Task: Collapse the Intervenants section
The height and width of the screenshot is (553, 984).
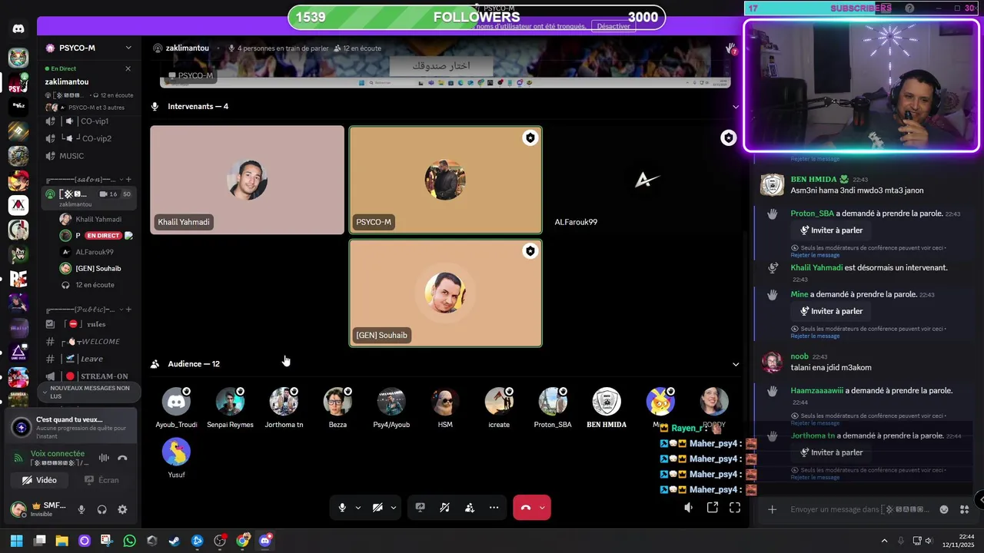Action: pyautogui.click(x=736, y=107)
